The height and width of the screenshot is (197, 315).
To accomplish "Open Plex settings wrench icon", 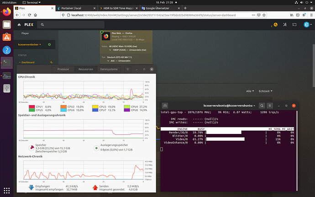I will point(285,25).
